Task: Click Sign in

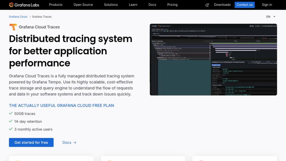Action: pyautogui.click(x=267, y=5)
